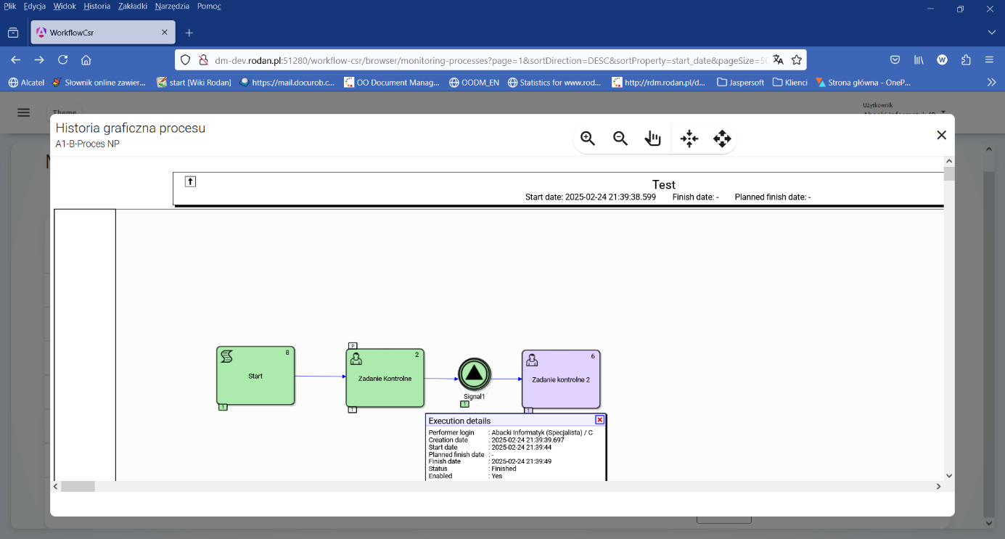
Task: Select the zoom out tool
Action: [x=620, y=138]
